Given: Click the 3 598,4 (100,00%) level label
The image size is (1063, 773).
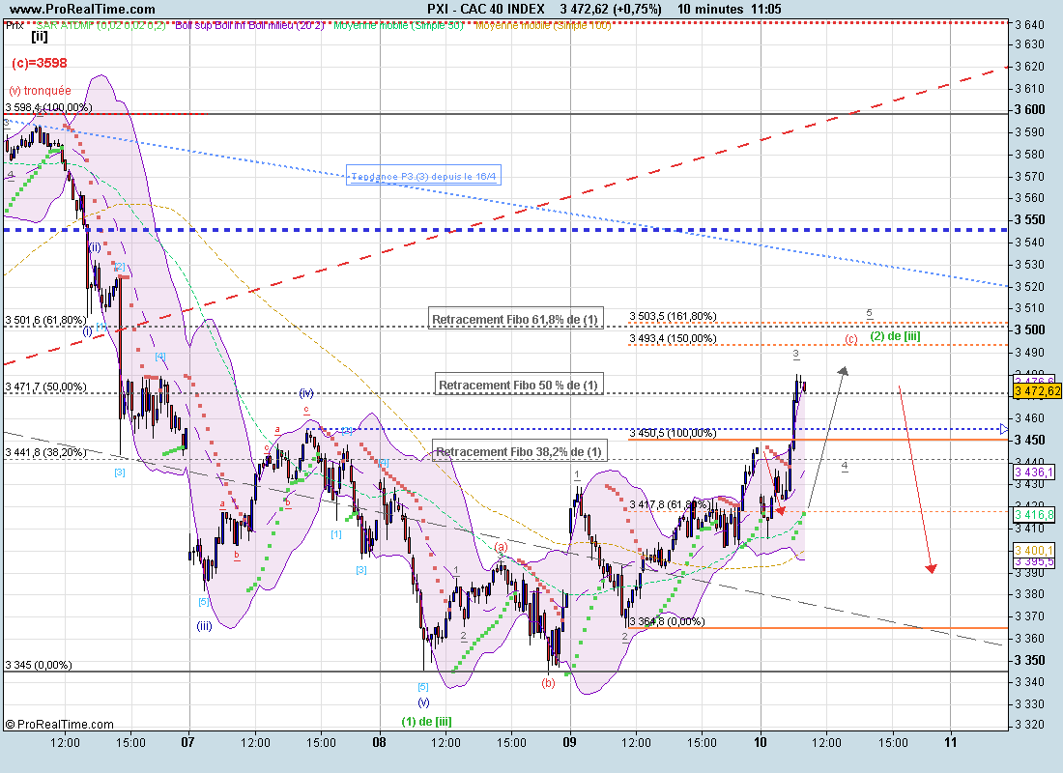Looking at the screenshot, I should click(x=49, y=107).
